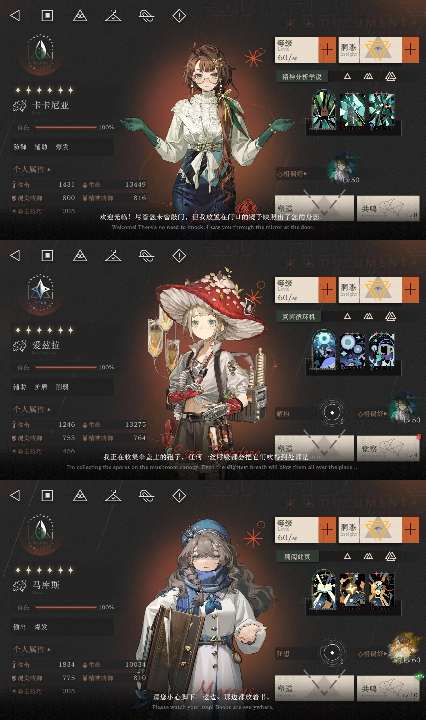Click the eye-triangle icon in Marcus's (马库斯) top toolbar
The image size is (426, 720).
[80, 496]
